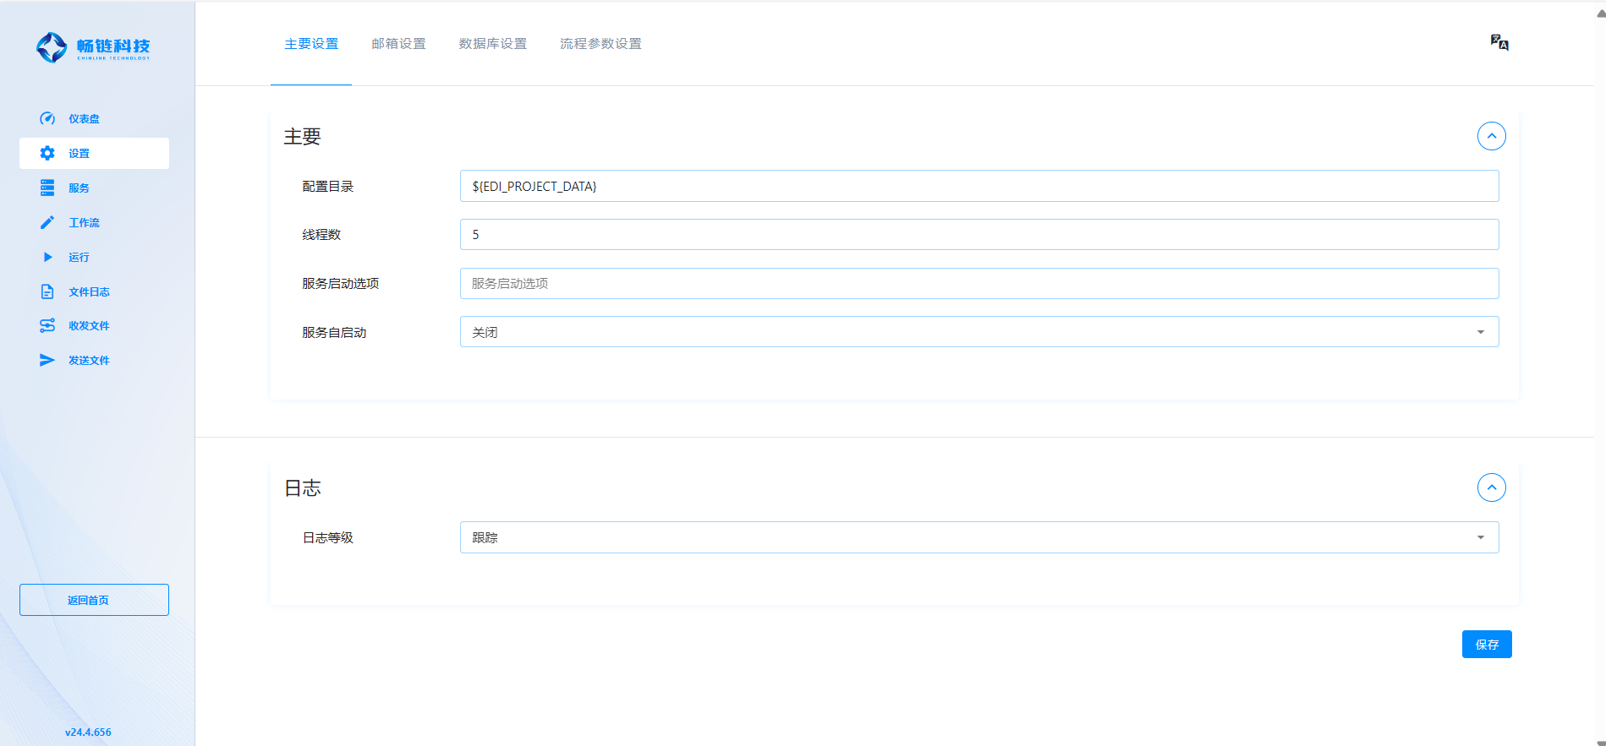
Task: Switch to the 数据库设置 tab
Action: pos(492,44)
